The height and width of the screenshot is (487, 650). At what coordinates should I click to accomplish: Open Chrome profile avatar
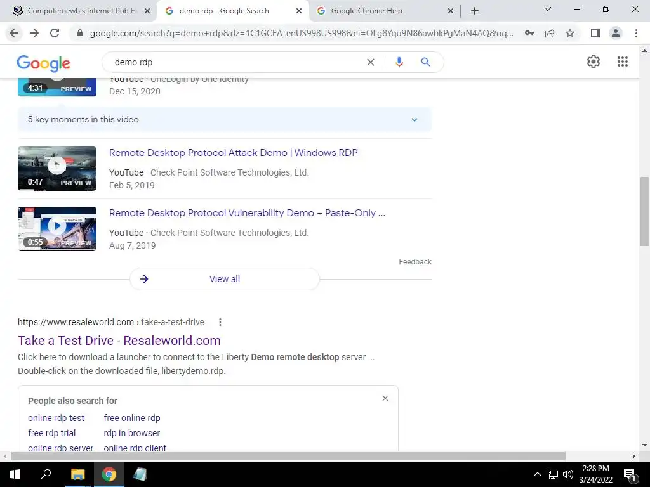pyautogui.click(x=616, y=33)
